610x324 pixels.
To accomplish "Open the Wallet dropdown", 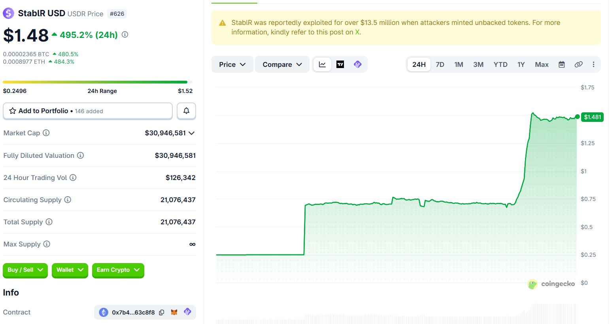I will click(x=70, y=270).
